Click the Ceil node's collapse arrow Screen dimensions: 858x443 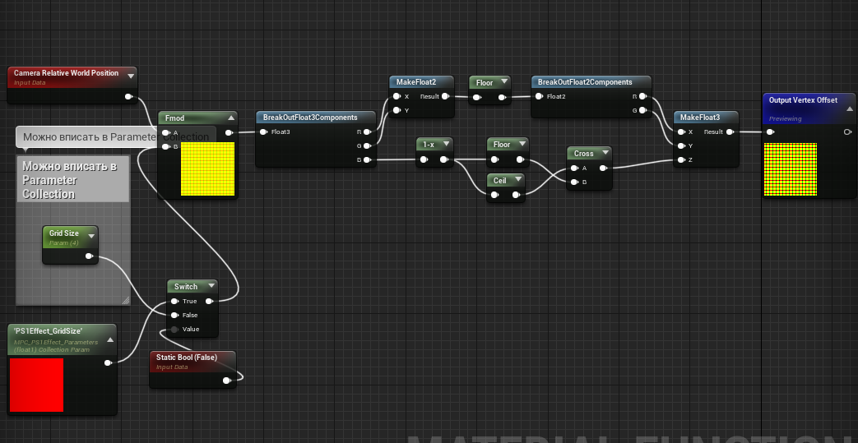[519, 180]
